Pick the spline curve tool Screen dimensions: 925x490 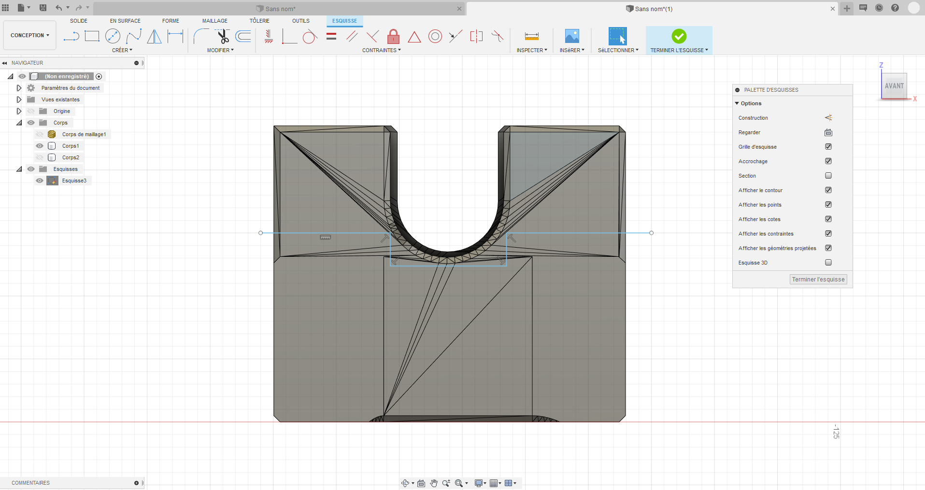[x=133, y=36]
